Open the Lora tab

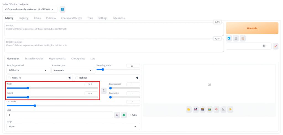[x=93, y=59]
